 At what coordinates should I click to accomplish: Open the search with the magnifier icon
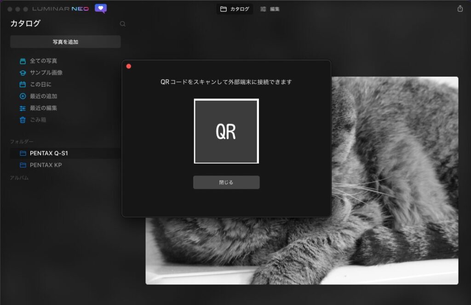coord(122,23)
